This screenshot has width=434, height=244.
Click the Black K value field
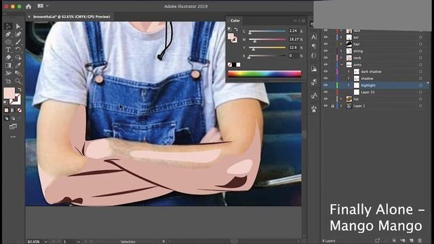[294, 56]
